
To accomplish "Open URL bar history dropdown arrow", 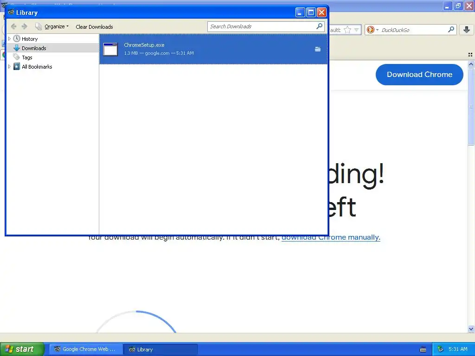I will coord(356,30).
